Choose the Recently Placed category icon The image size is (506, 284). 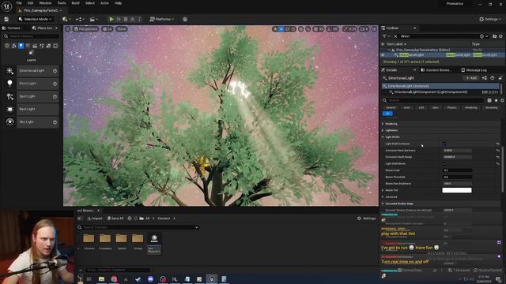[x=7, y=46]
